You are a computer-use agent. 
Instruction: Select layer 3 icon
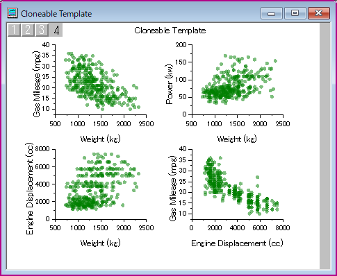[x=42, y=30]
